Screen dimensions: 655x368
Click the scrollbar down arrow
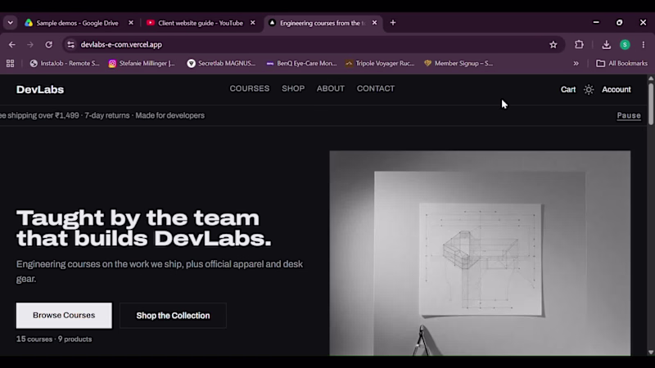pyautogui.click(x=651, y=352)
